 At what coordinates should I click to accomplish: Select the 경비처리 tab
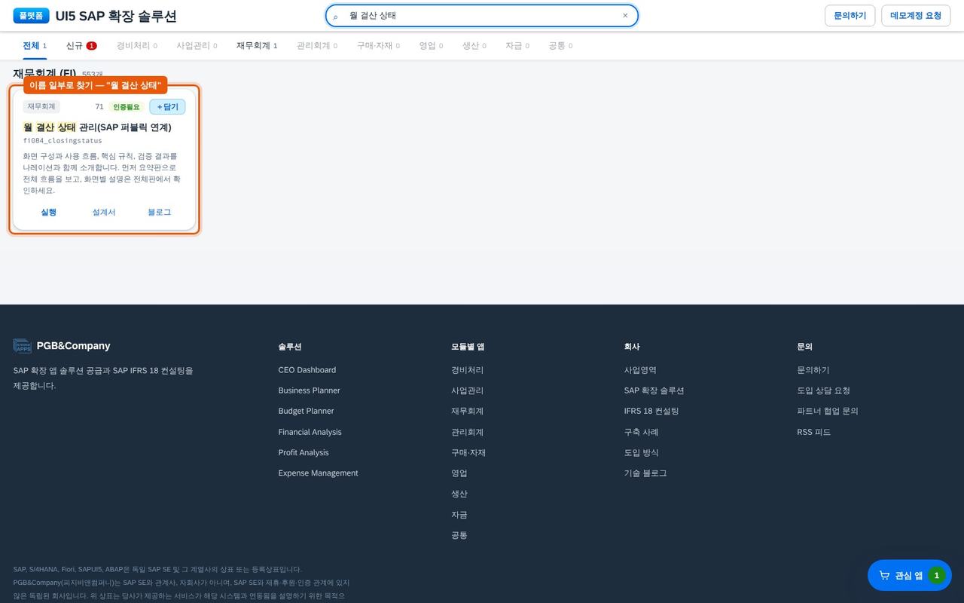137,46
